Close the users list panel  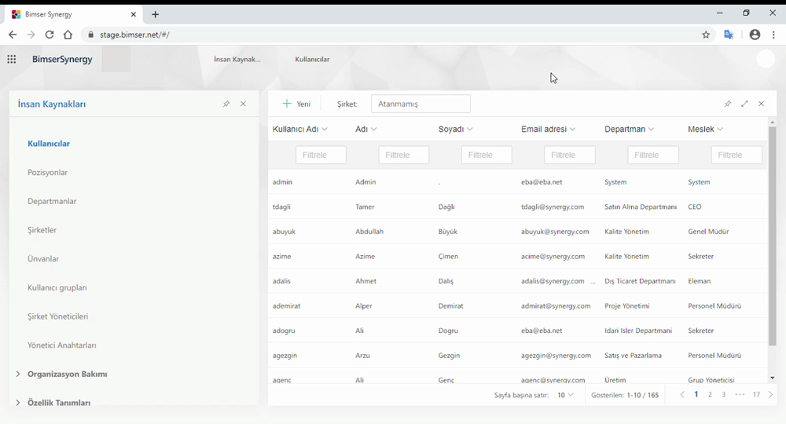pyautogui.click(x=762, y=104)
